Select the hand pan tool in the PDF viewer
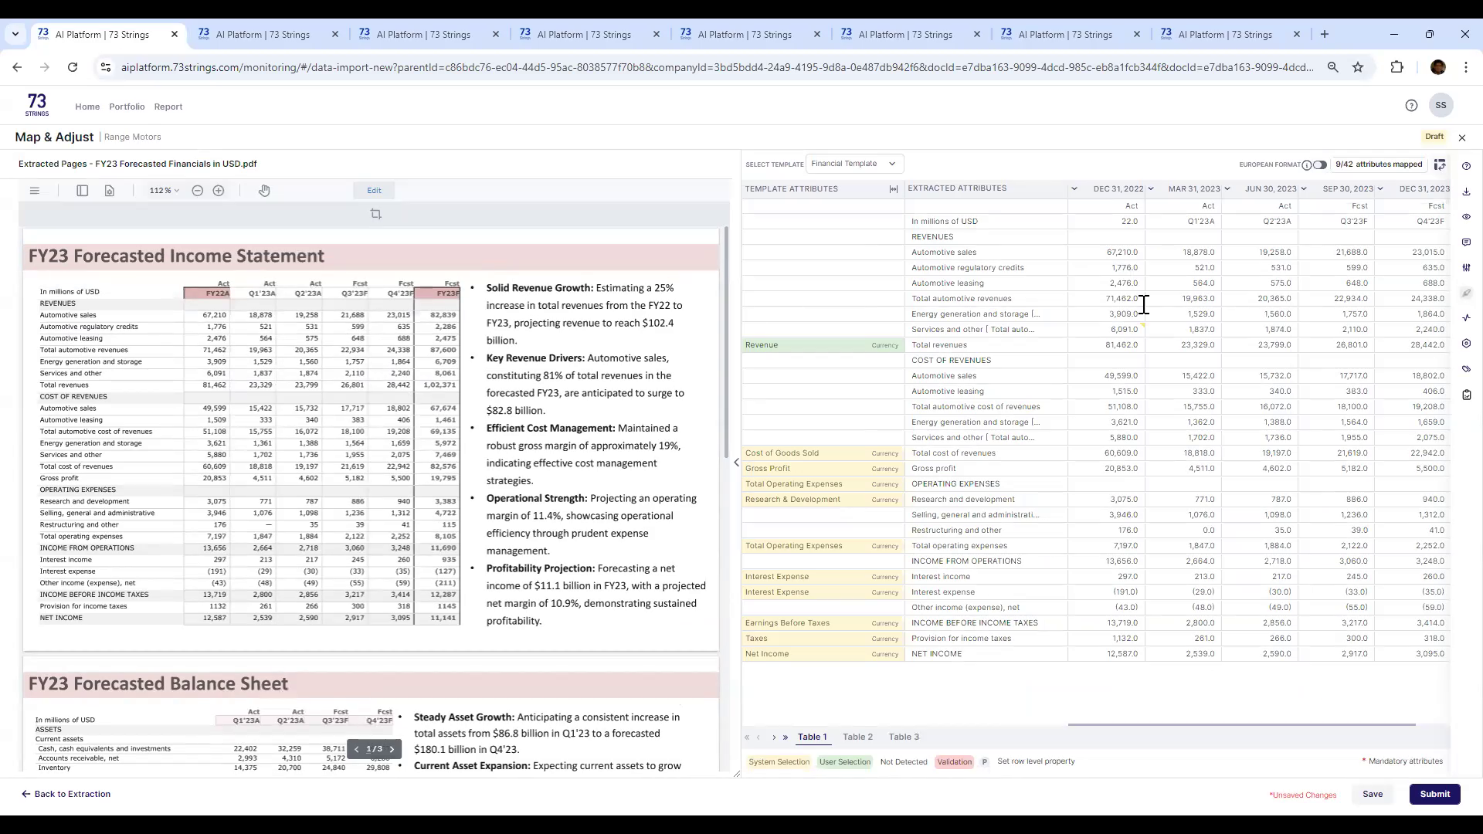 point(264,191)
